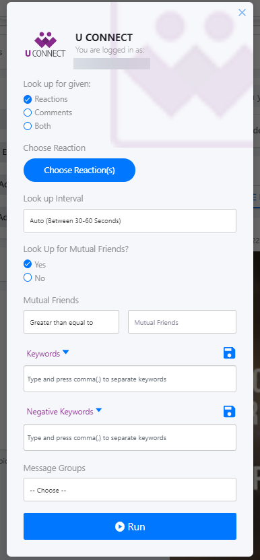
Task: Select the Reactions radio option
Action: click(28, 99)
